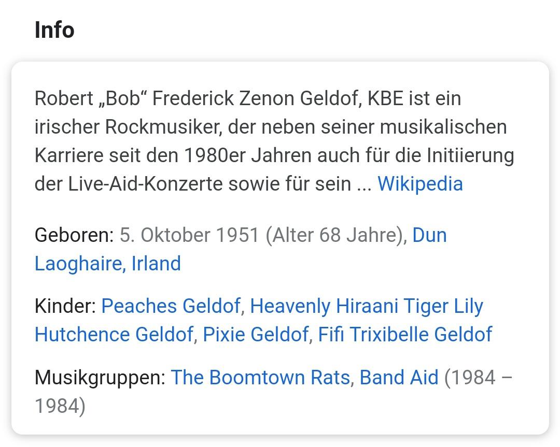Image resolution: width=560 pixels, height=447 pixels.
Task: Click the word Live-Aid-Konzerte in the description
Action: click(145, 184)
